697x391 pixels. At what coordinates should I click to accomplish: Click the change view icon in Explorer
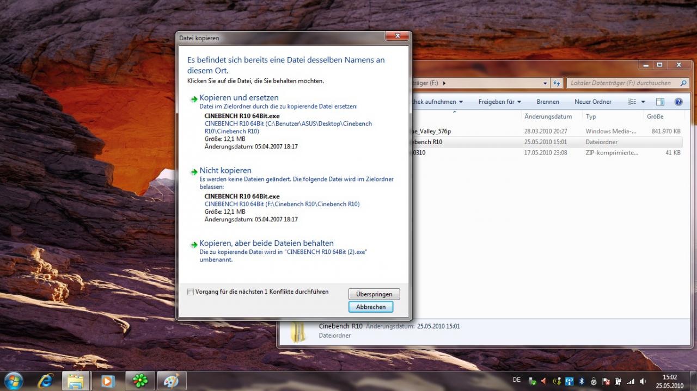tap(632, 102)
